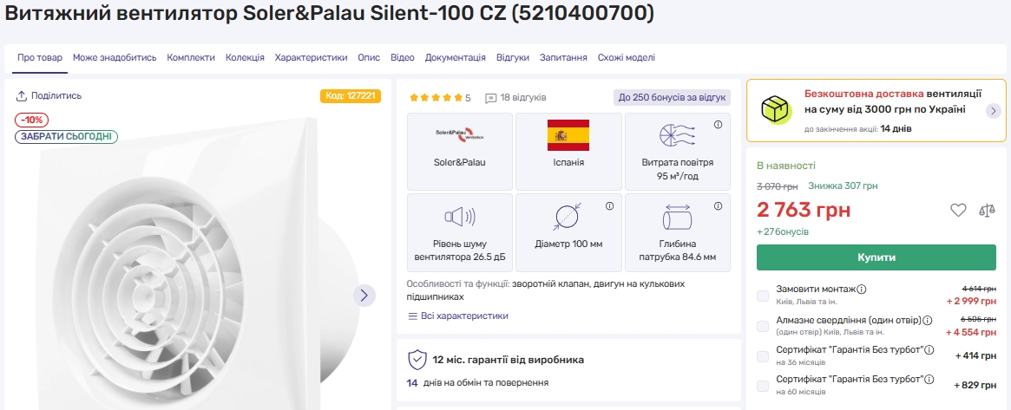Open the Відгуки tab
Screen dimensions: 1011x410
tap(513, 58)
